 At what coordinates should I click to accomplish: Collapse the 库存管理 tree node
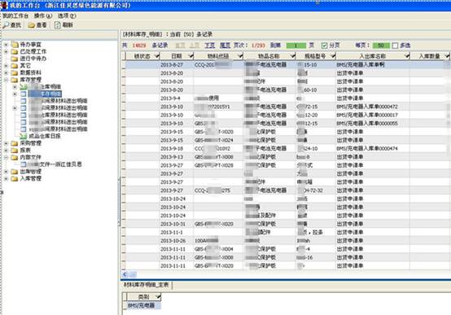tap(6, 80)
